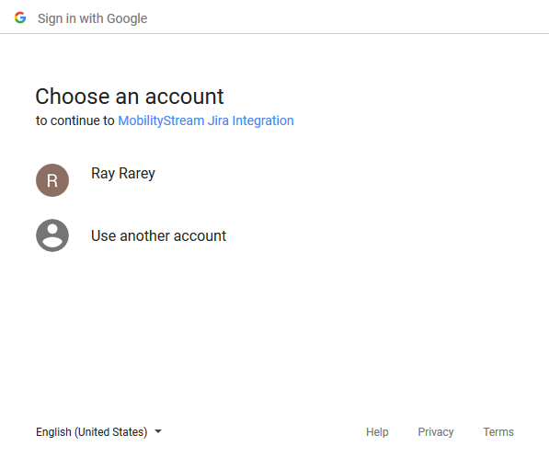Select the brown R avatar icon

(52, 180)
